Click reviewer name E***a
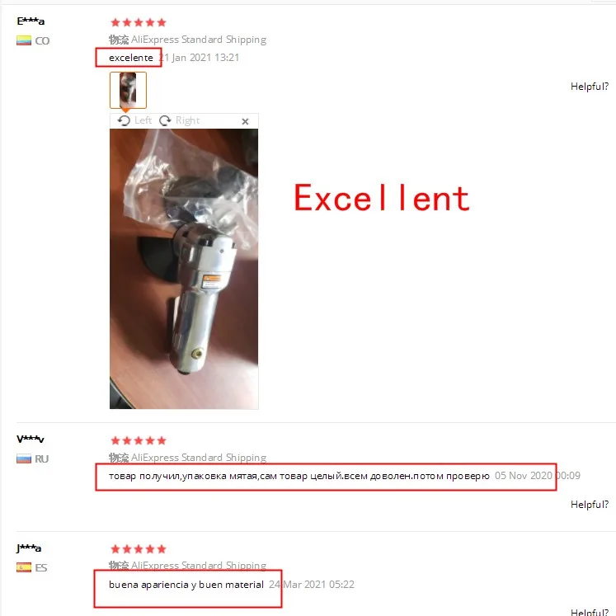Screen dimensions: 616x616 point(31,21)
